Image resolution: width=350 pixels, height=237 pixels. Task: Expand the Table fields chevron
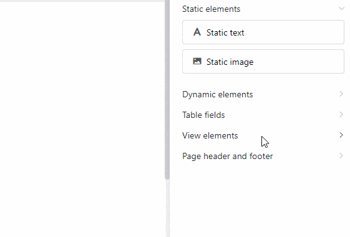coord(341,115)
